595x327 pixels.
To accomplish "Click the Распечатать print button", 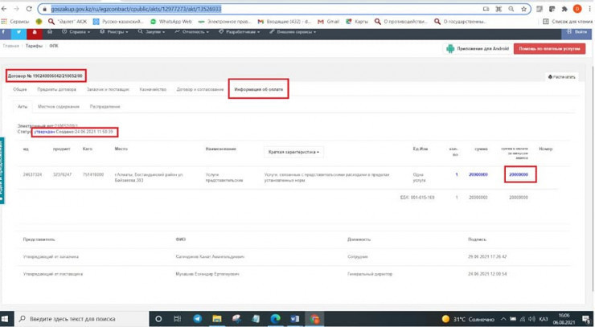I will pyautogui.click(x=562, y=77).
